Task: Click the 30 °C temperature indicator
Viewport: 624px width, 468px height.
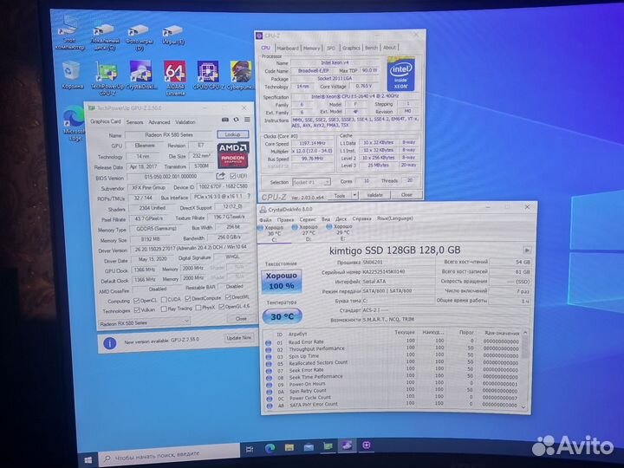Action: pyautogui.click(x=282, y=316)
